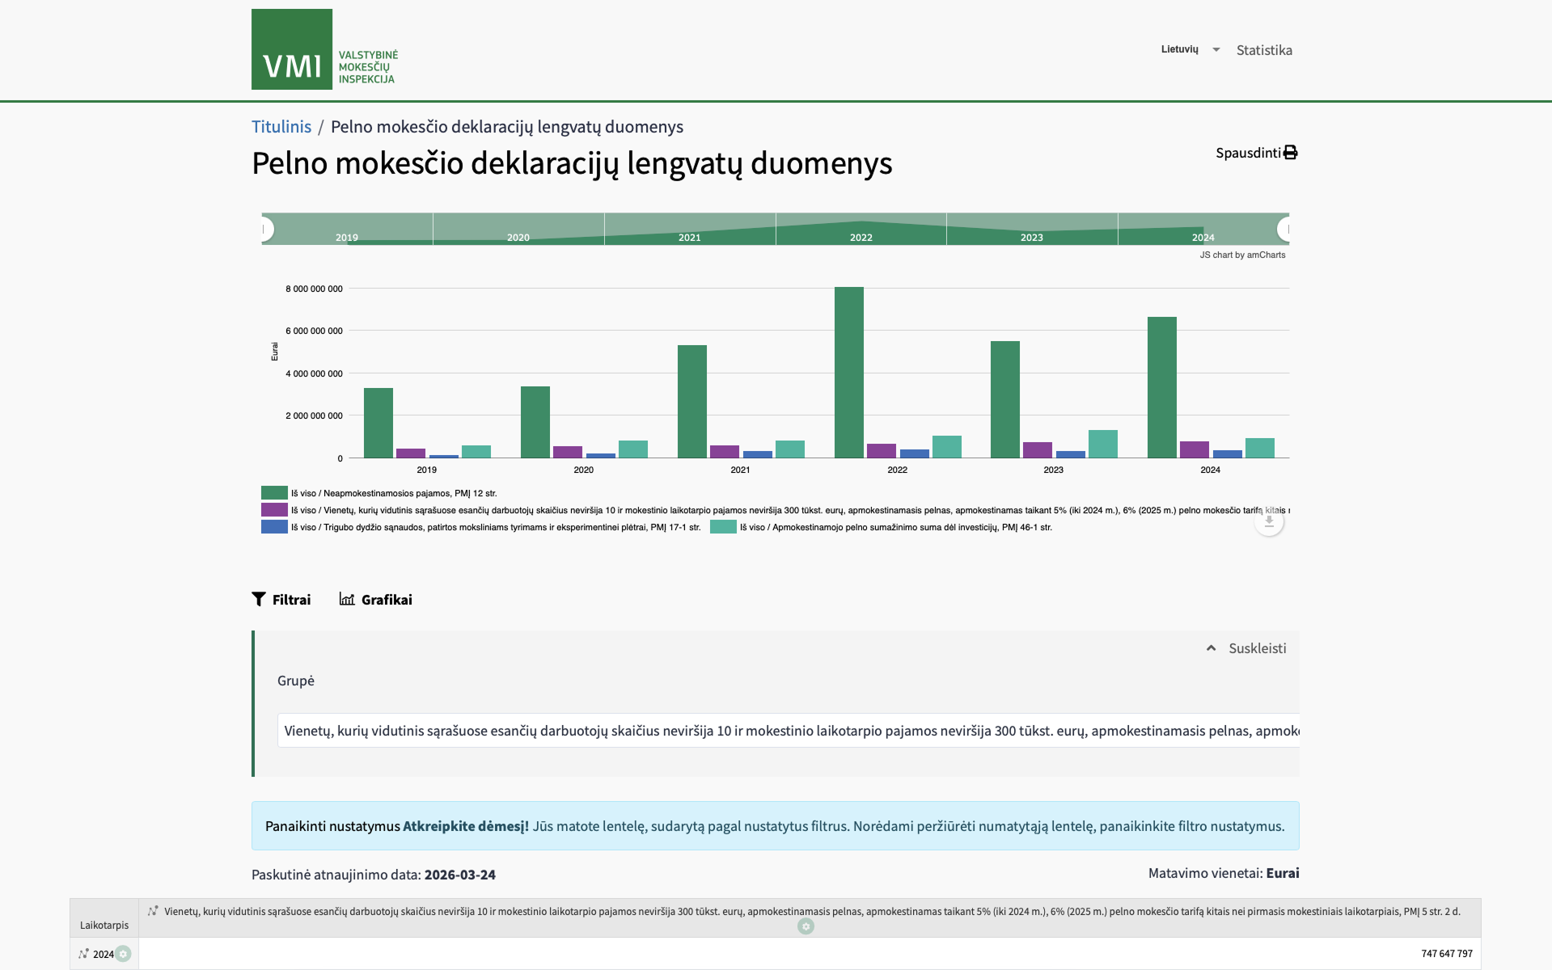This screenshot has height=970, width=1552.
Task: Click the 2023 purple bar in chart
Action: [1038, 450]
